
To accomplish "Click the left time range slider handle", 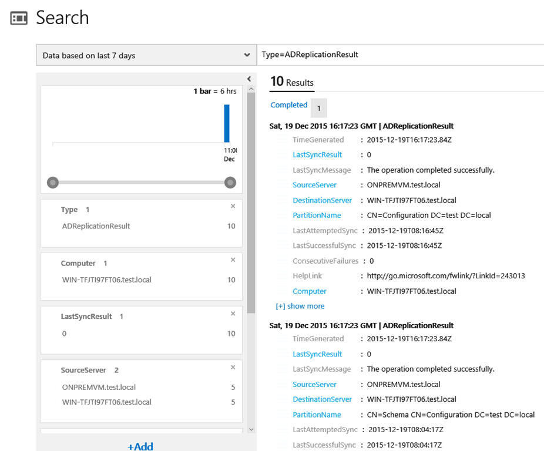I will pyautogui.click(x=53, y=183).
